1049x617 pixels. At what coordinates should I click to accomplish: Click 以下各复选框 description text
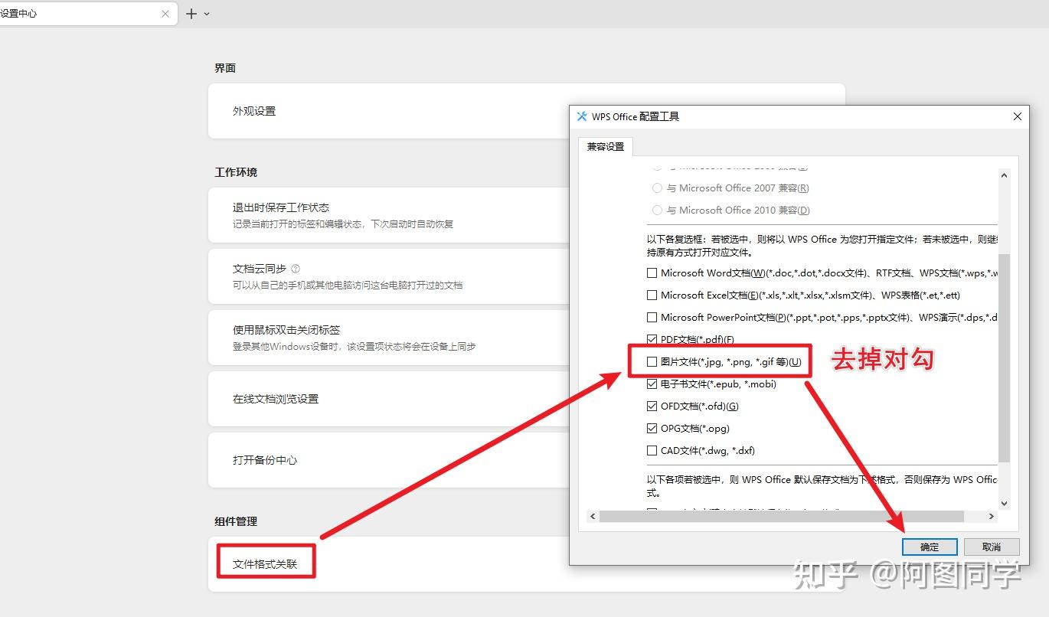[x=823, y=245]
